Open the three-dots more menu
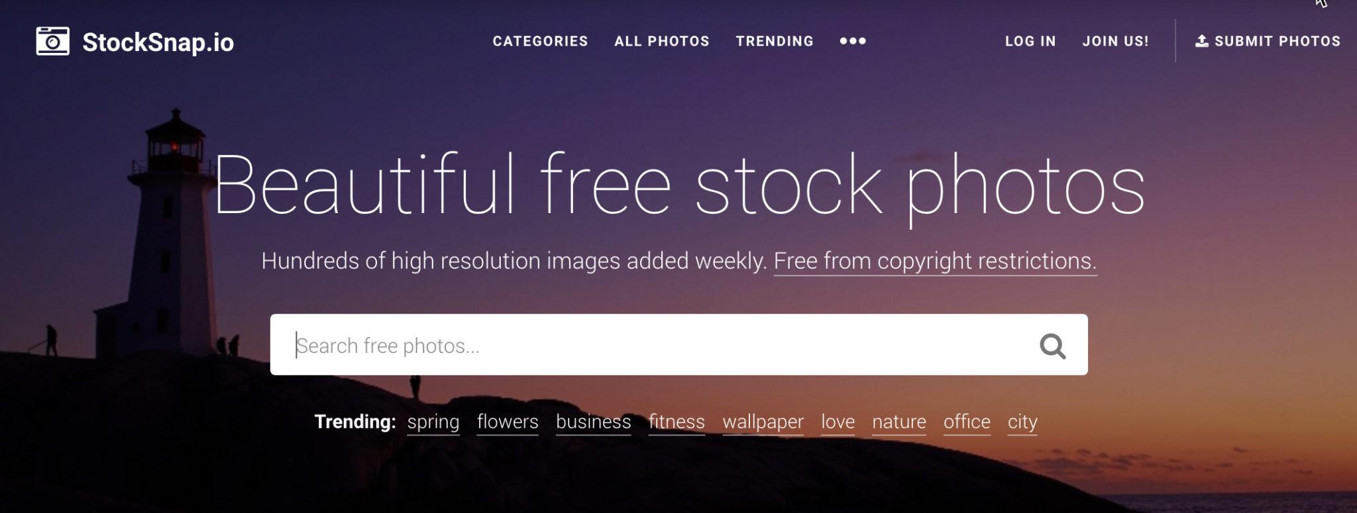The image size is (1357, 513). click(853, 41)
